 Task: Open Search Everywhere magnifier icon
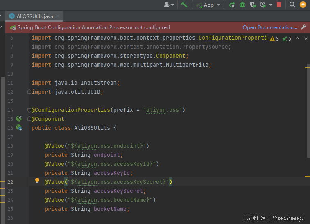[x=292, y=5]
